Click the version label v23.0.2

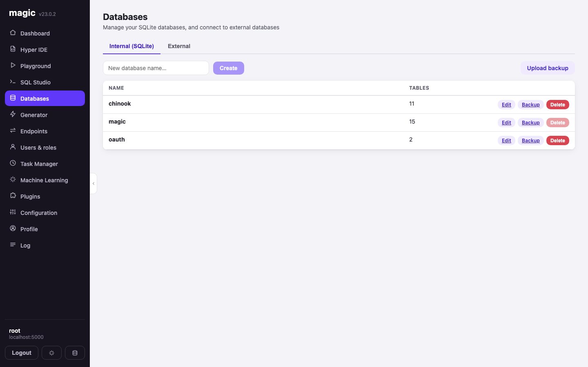47,14
